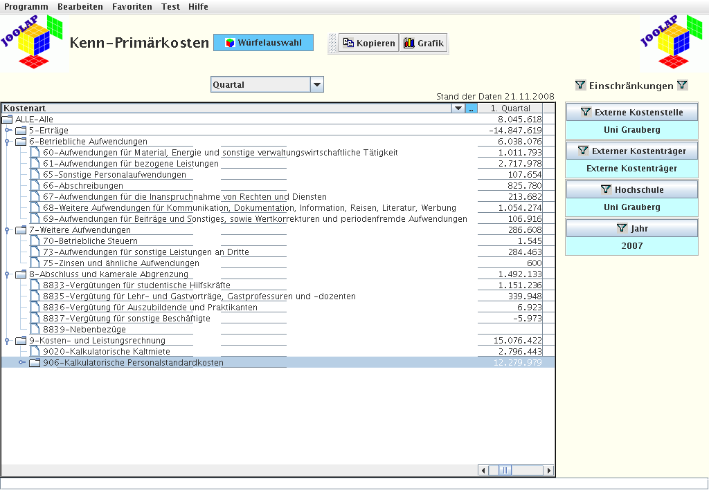Open the Quartal combo box dropdown
709x490 pixels.
click(x=316, y=85)
